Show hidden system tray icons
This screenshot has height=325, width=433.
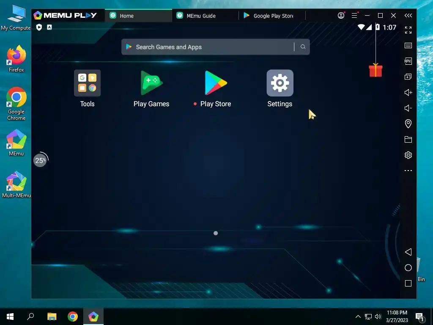358,317
